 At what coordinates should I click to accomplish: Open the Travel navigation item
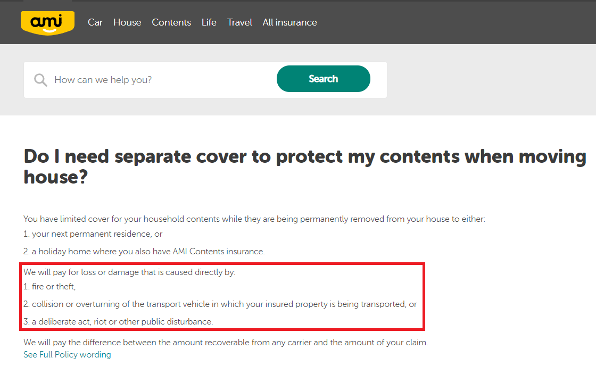point(239,22)
